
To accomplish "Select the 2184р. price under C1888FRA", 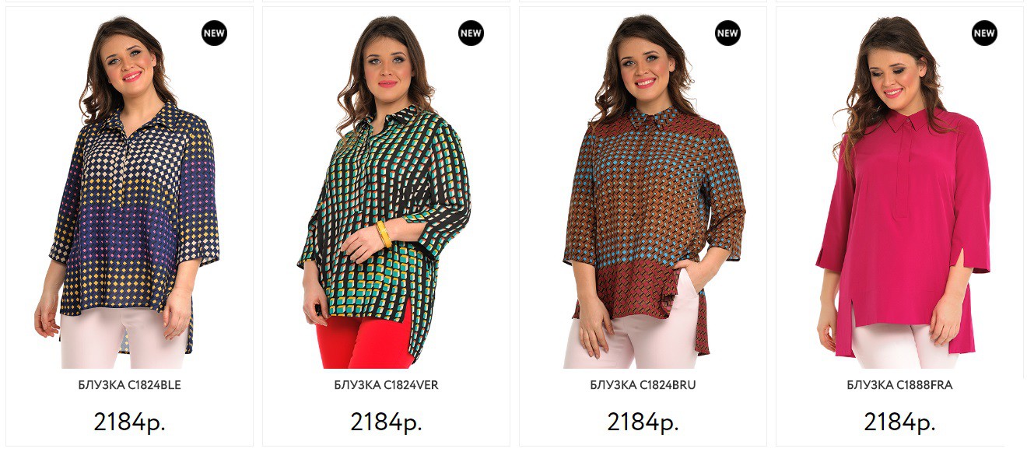I will tap(899, 422).
